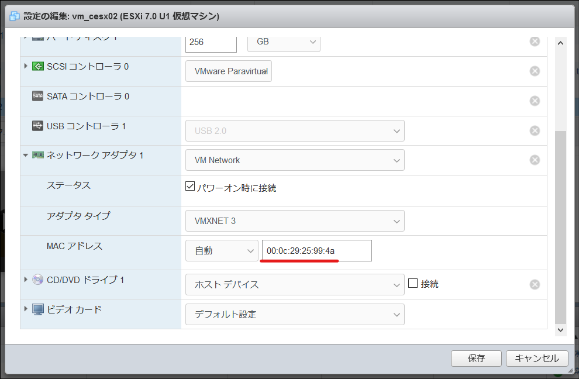Image resolution: width=579 pixels, height=379 pixels.
Task: Click the VM icon in dialog title
Action: pos(15,16)
